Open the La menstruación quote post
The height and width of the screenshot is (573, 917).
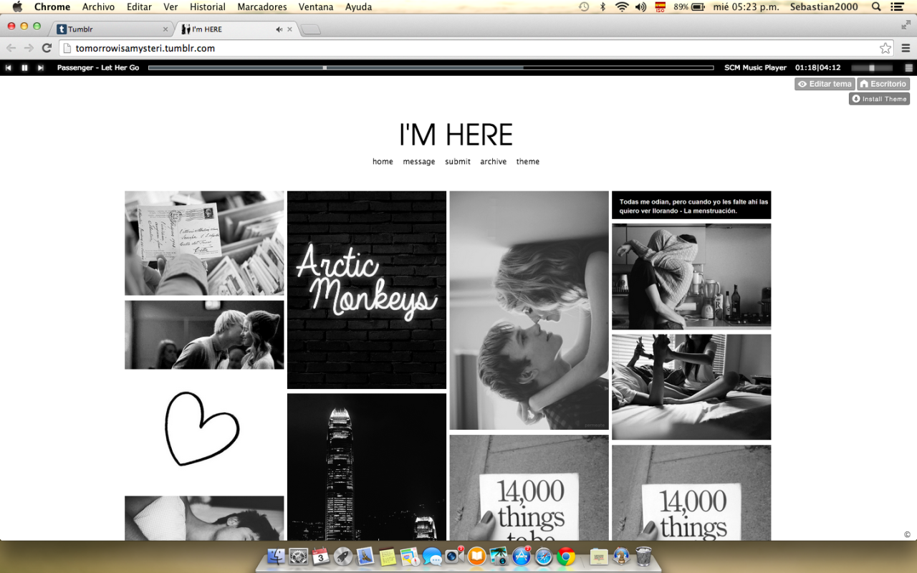coord(691,205)
